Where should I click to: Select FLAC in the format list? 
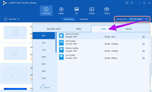(x=44, y=78)
